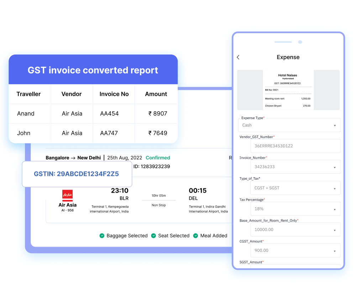Open the Invoice_Number dropdown arrow
The image size is (361, 291).
(x=335, y=167)
